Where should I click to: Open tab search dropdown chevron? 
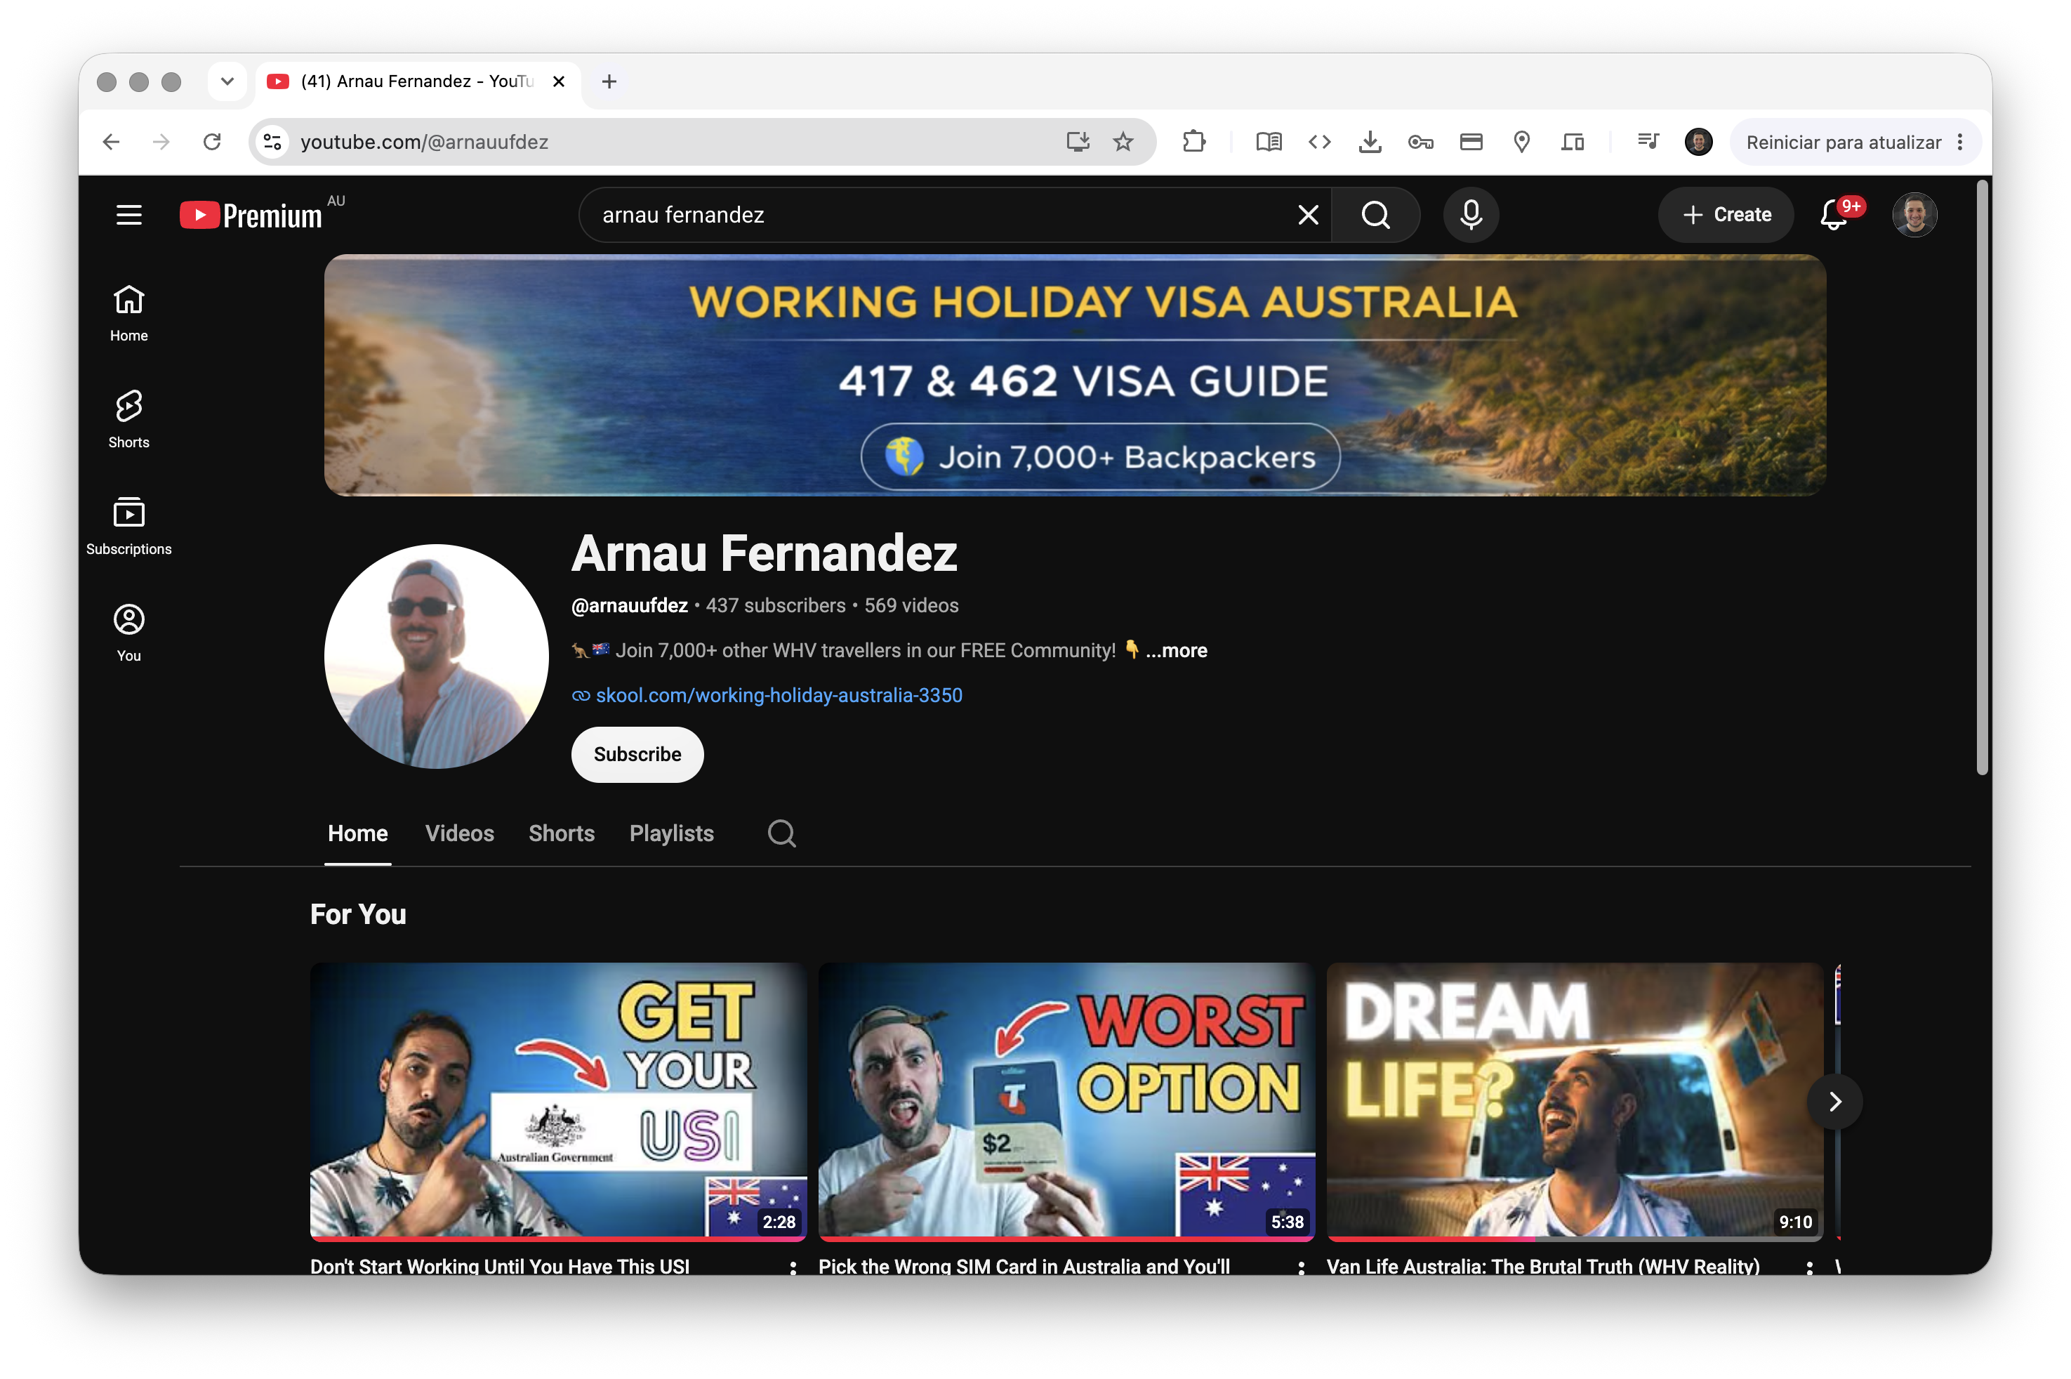click(x=227, y=81)
